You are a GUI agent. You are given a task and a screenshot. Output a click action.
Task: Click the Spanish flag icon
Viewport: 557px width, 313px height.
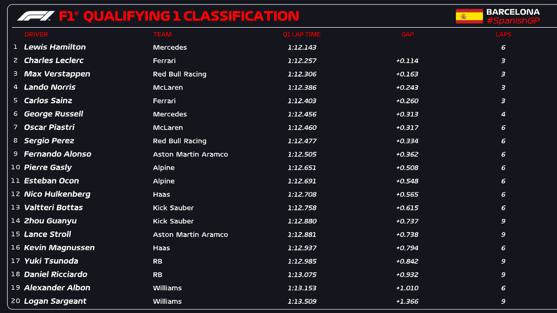point(469,16)
